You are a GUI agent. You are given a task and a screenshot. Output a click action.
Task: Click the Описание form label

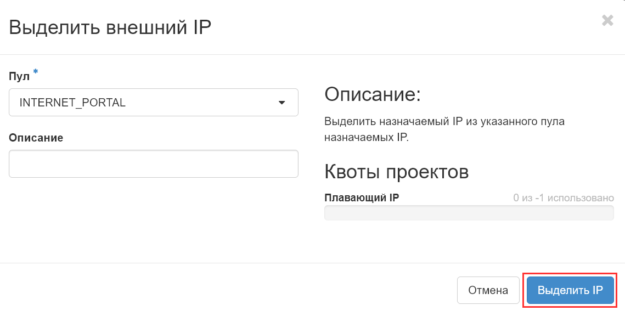click(36, 138)
